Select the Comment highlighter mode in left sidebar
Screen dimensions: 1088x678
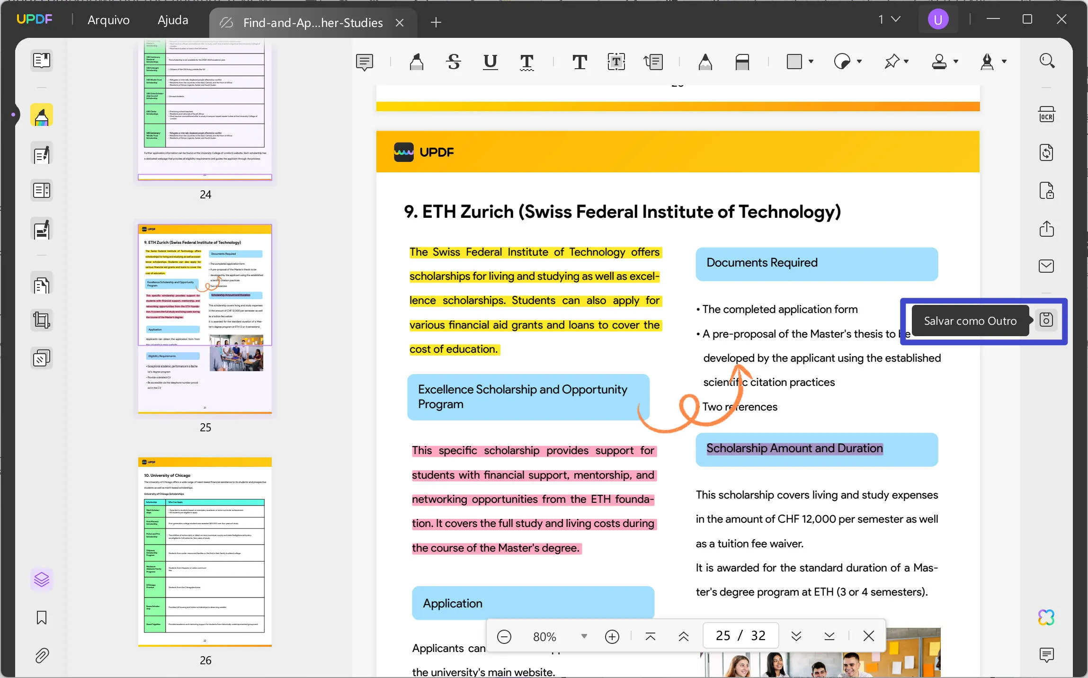coord(42,116)
